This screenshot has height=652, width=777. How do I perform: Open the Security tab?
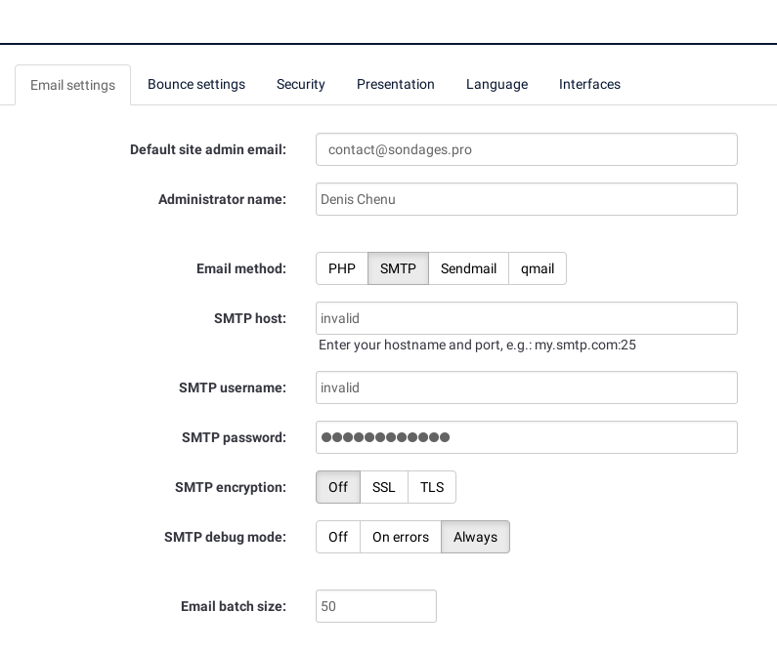(x=301, y=84)
